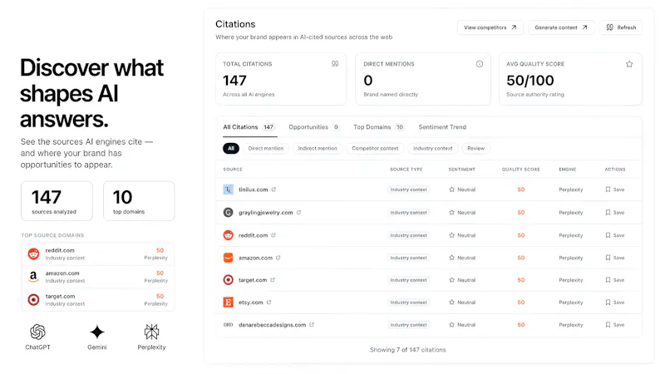Click the Sentiment column header
Screen dimensions: 665x374
tap(462, 170)
